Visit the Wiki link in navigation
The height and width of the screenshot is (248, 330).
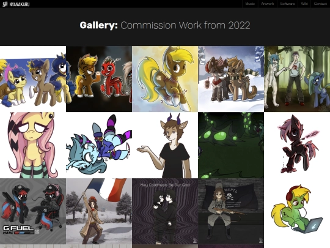[304, 4]
